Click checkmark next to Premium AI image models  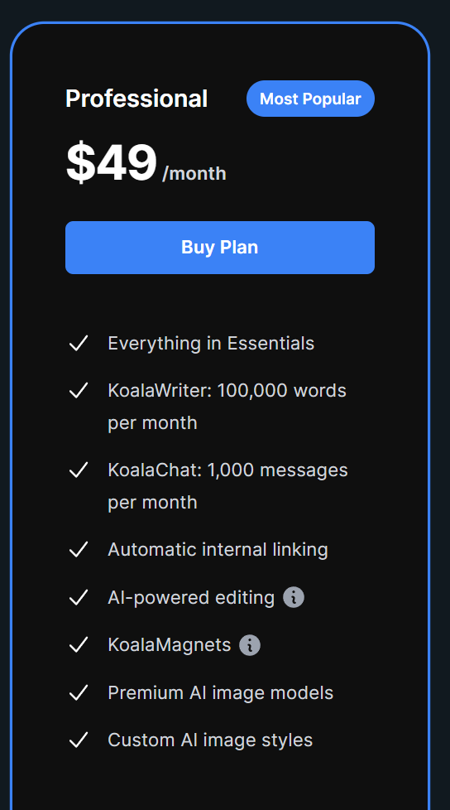[79, 692]
